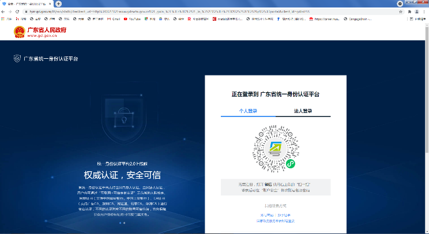This screenshot has width=429, height=234.
Task: Select the second carousel dot indicator
Action: pyautogui.click(x=124, y=223)
